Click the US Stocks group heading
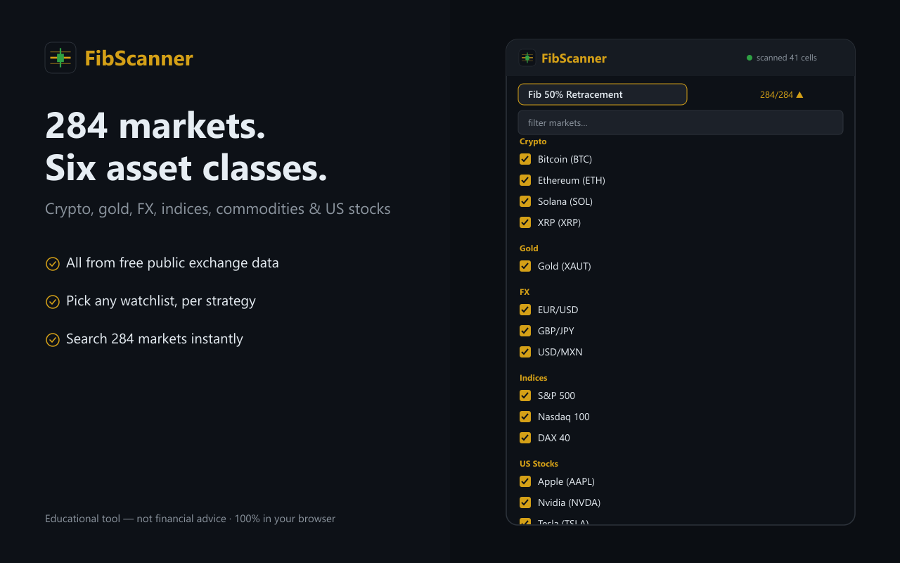Screen dimensions: 900x563 point(539,464)
